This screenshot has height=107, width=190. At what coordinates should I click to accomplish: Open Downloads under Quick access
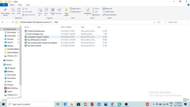pos(11,36)
